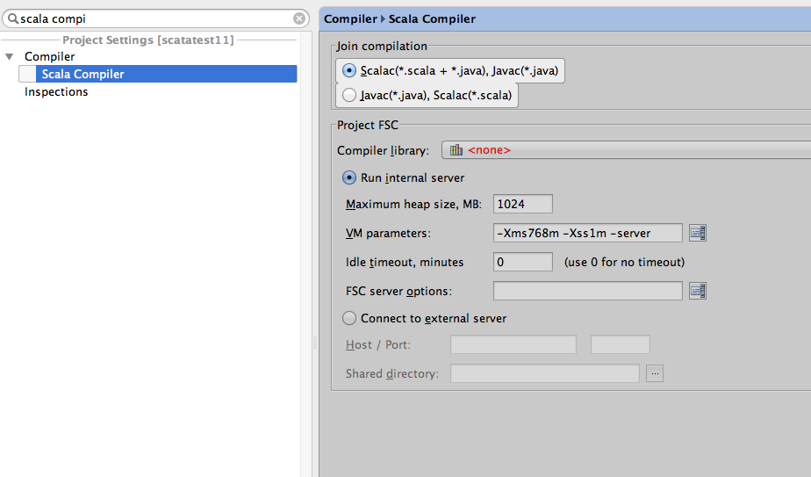
Task: Click Compiler in the breadcrumb header
Action: coord(350,19)
